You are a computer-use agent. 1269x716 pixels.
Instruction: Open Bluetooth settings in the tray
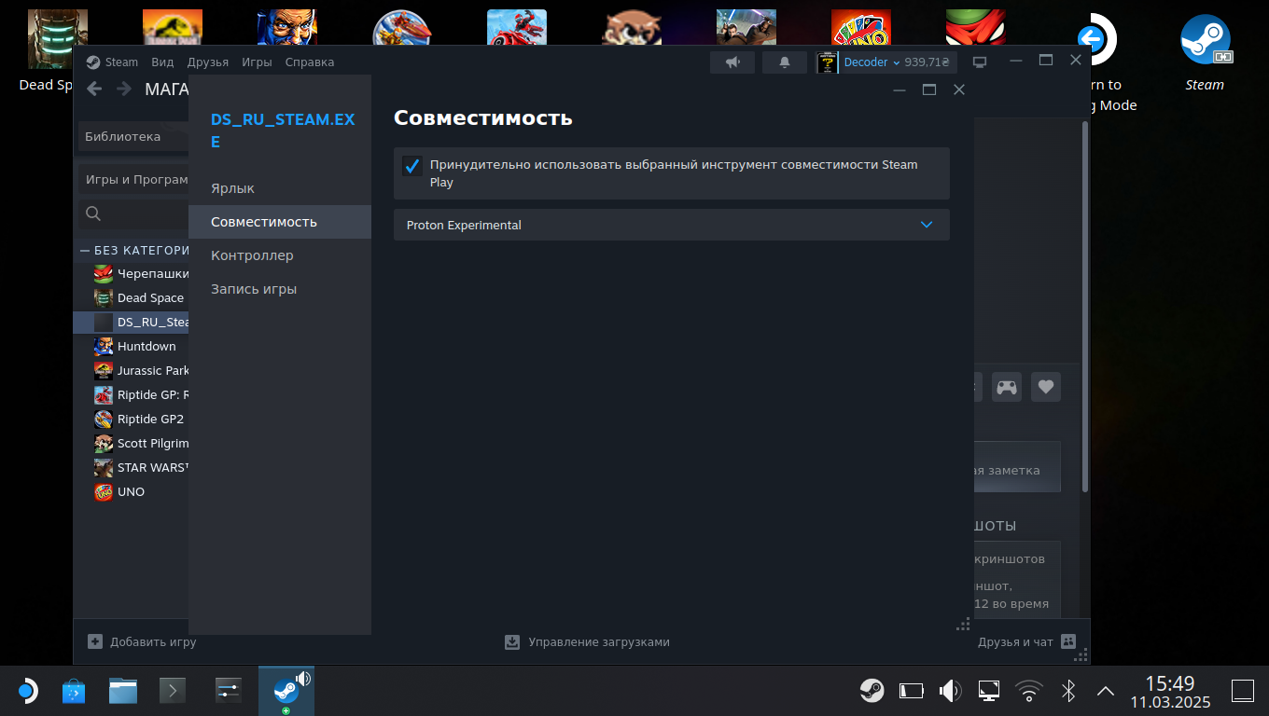click(1068, 691)
